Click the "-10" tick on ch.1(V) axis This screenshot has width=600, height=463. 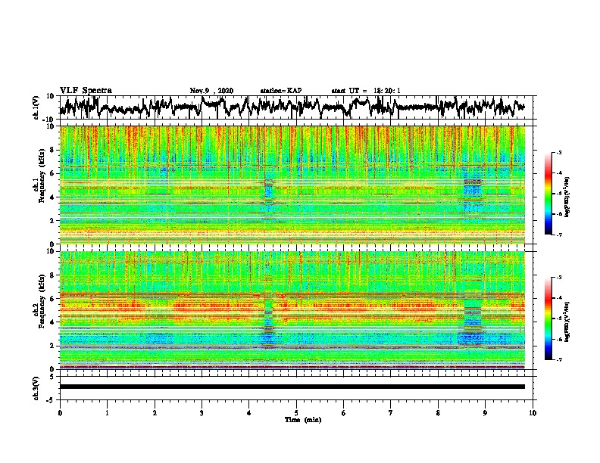[49, 120]
